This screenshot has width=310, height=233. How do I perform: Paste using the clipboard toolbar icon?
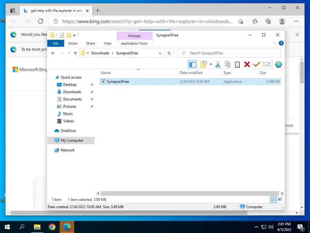(x=237, y=64)
